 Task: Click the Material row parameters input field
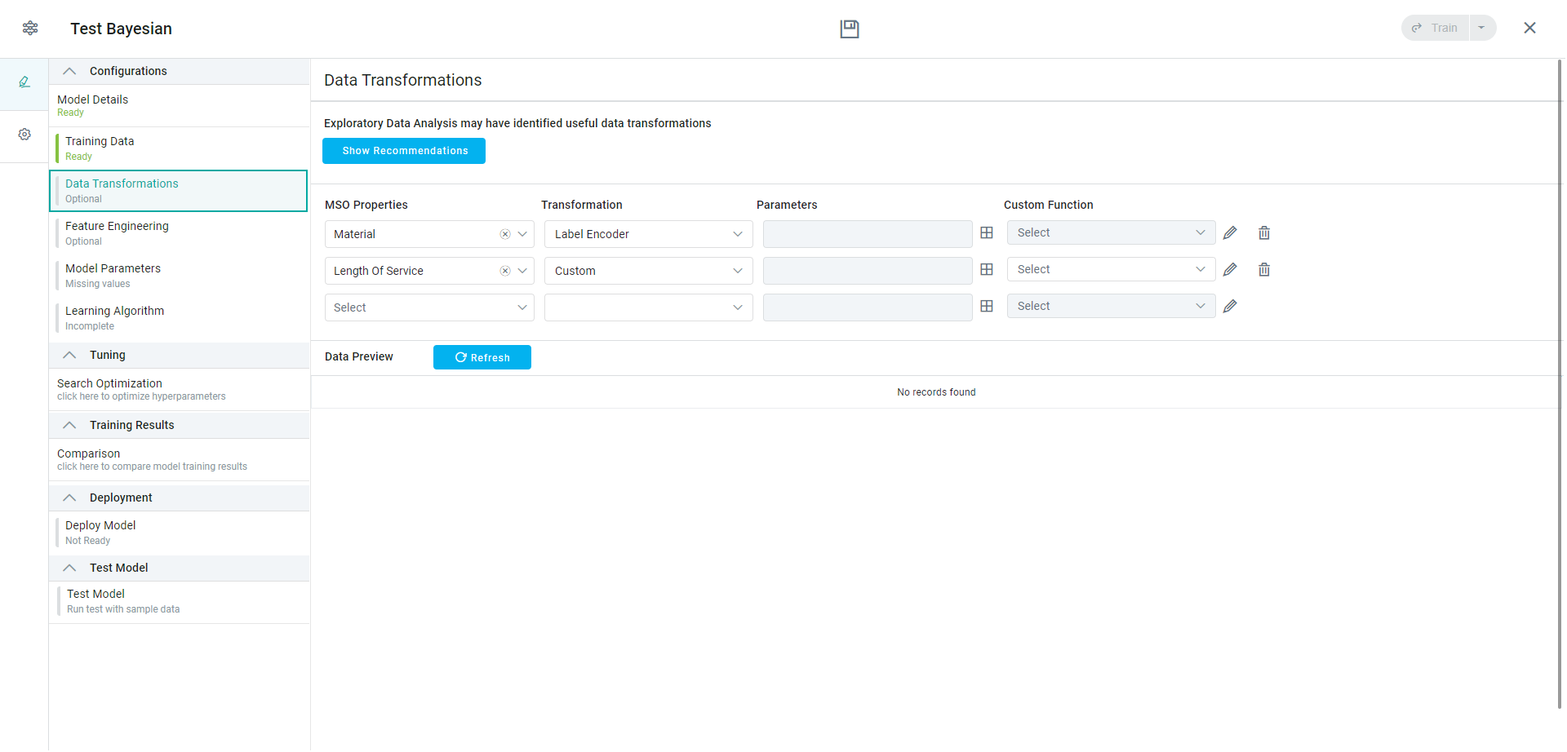pos(867,234)
